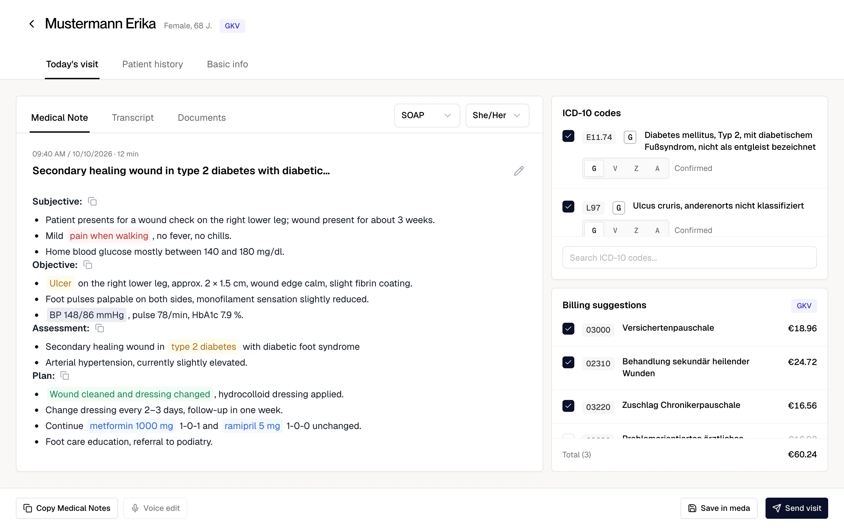Viewport: 844px width, 528px height.
Task: Click the highlighted 'pain when walking' tag
Action: click(x=109, y=236)
